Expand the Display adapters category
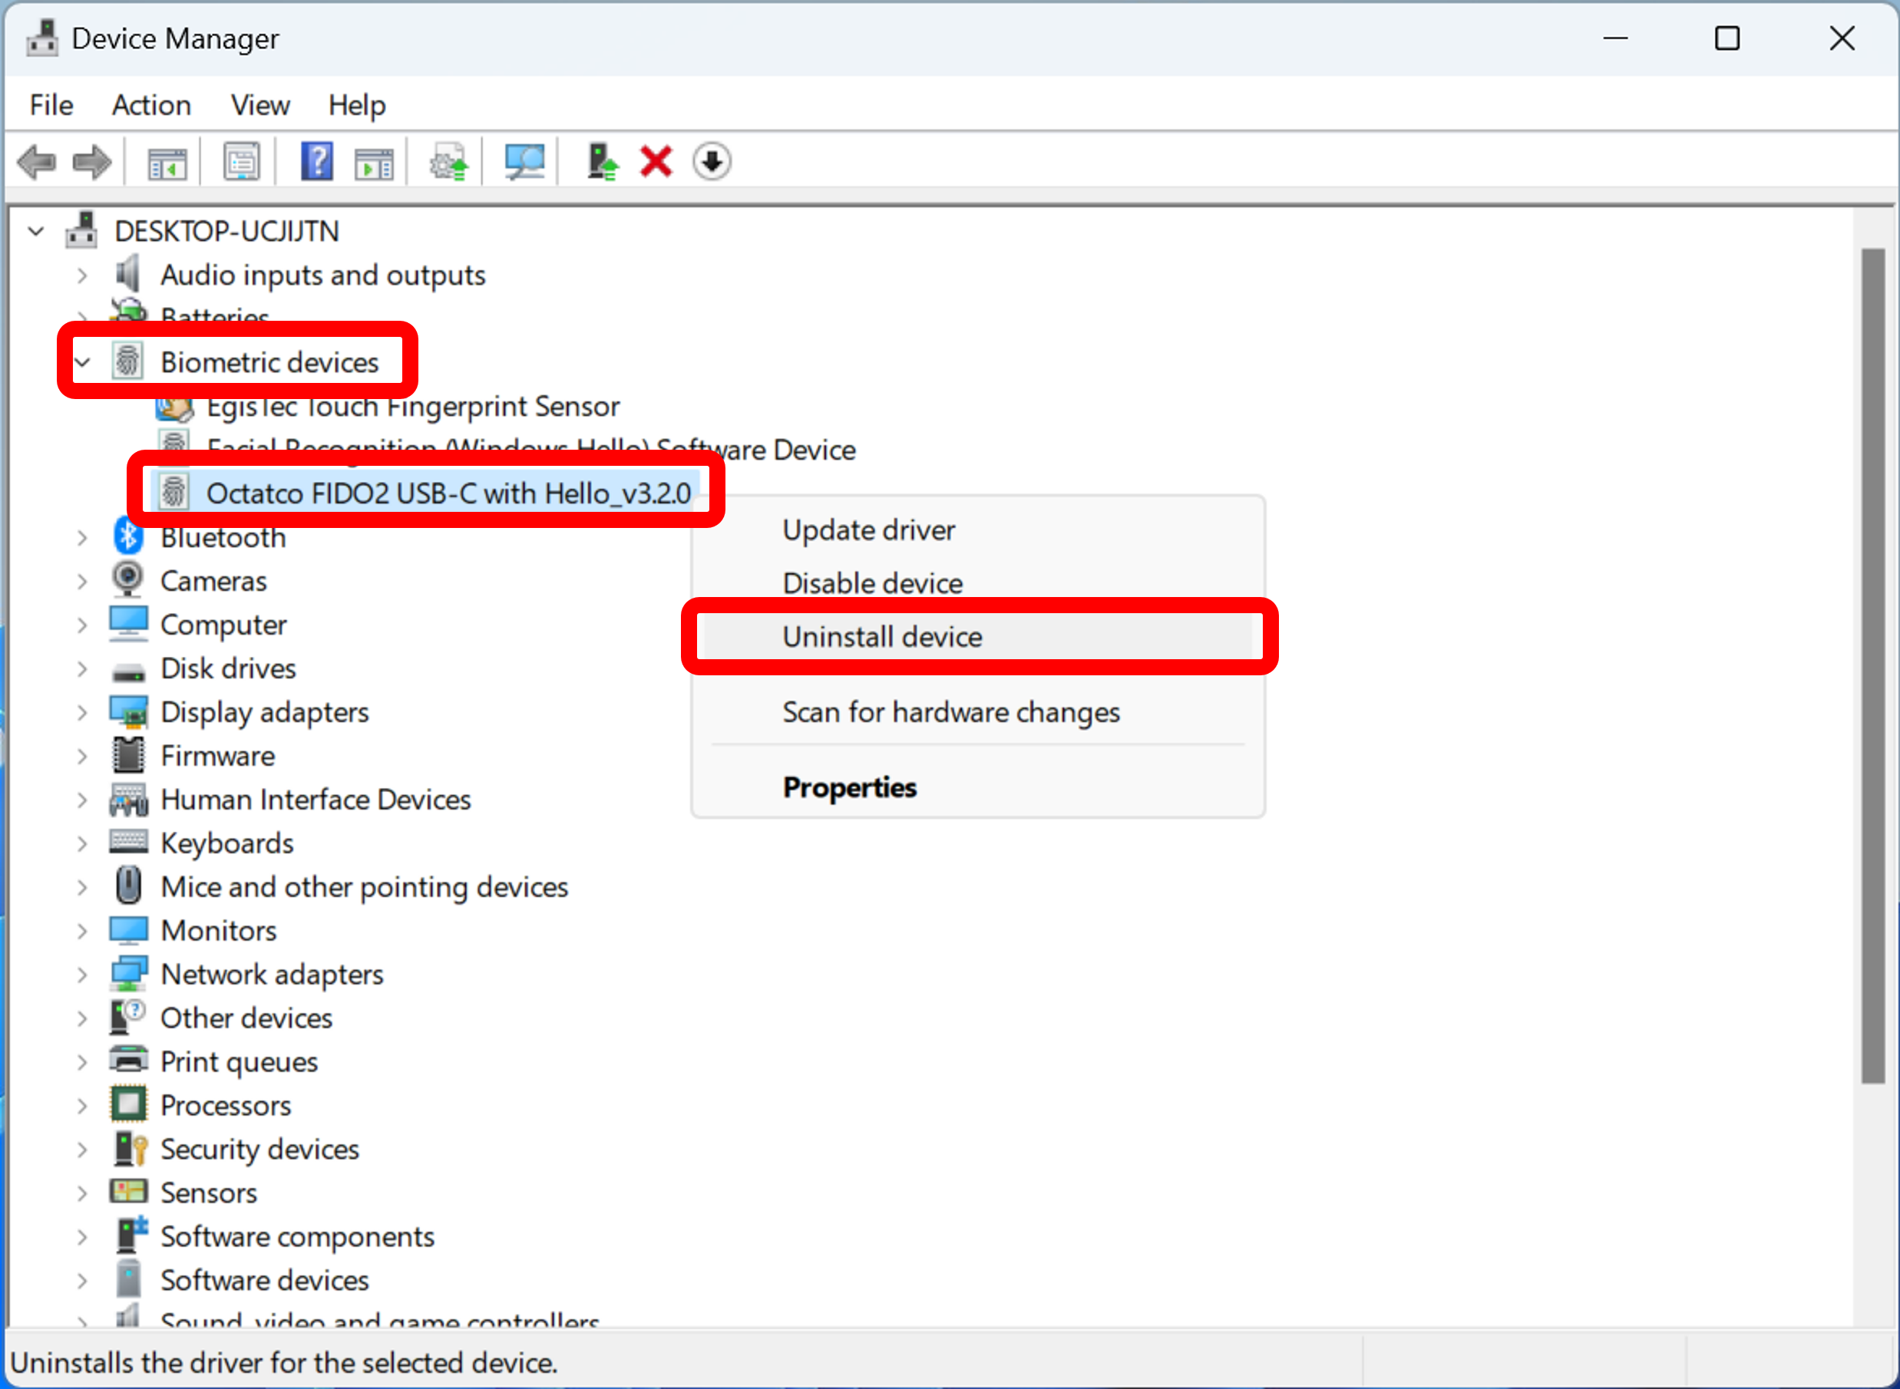 82,712
